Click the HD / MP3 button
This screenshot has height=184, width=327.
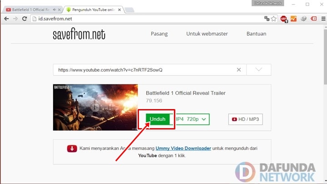[245, 119]
